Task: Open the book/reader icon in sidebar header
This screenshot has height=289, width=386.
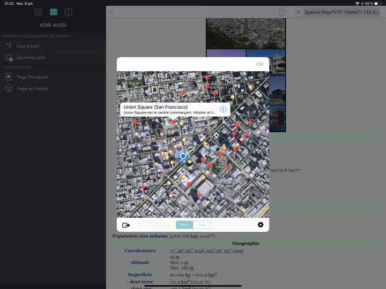Action: (68, 12)
